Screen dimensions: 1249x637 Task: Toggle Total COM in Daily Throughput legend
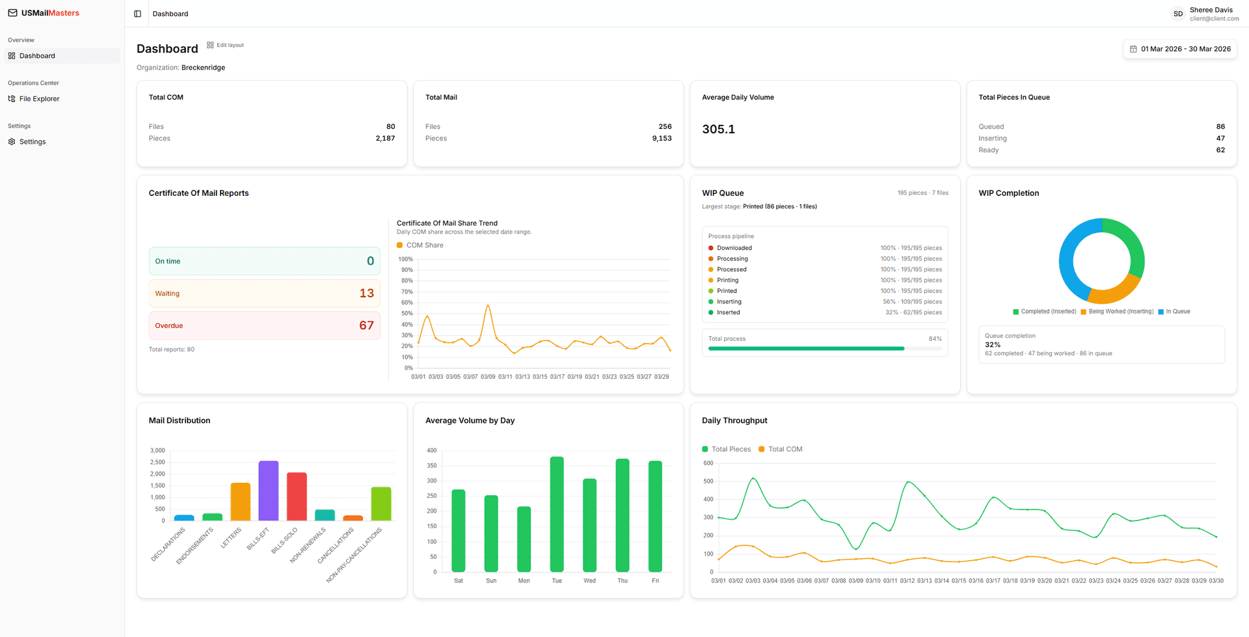[780, 449]
